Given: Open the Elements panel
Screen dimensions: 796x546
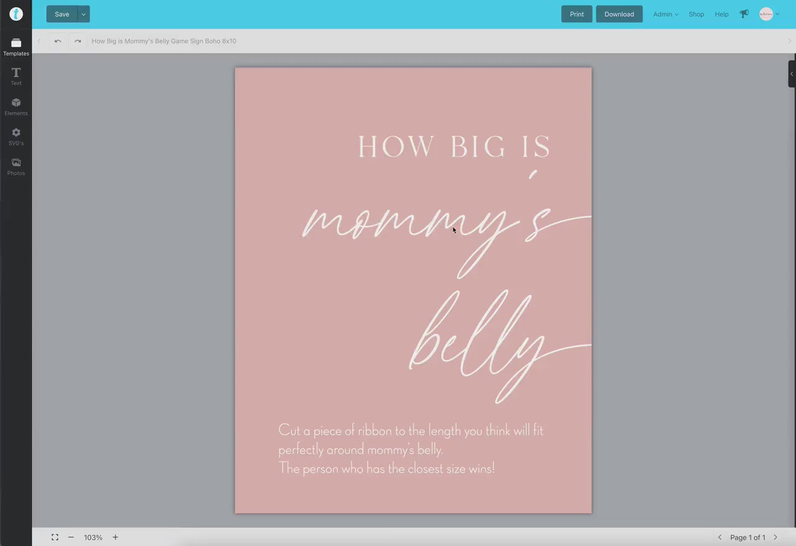Looking at the screenshot, I should [16, 107].
